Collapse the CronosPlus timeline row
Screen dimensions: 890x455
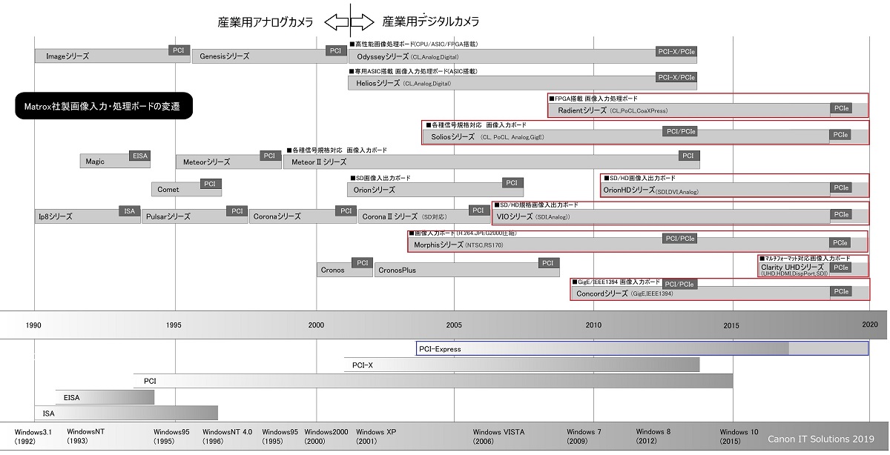[x=467, y=270]
